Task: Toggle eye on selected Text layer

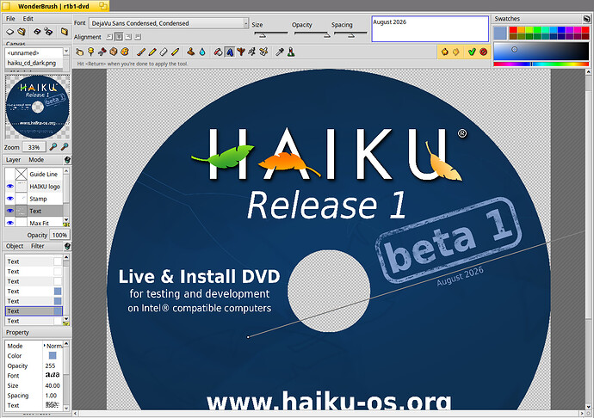Action: (x=10, y=211)
